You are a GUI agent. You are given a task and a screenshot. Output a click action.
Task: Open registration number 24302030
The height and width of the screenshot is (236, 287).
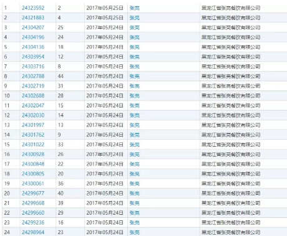(x=33, y=116)
